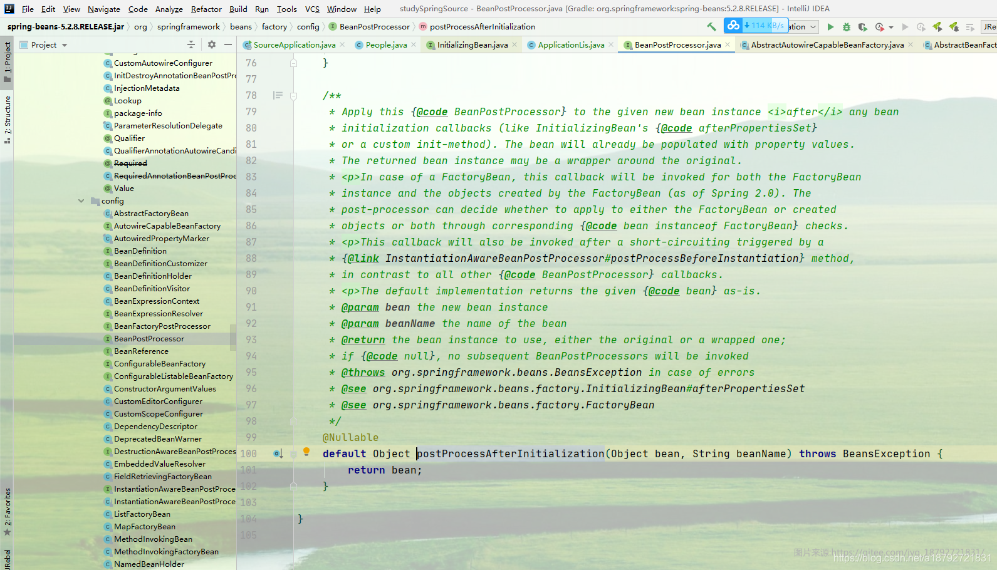Image resolution: width=997 pixels, height=570 pixels.
Task: Open the JRebel side tool tab
Action: [x=8, y=559]
